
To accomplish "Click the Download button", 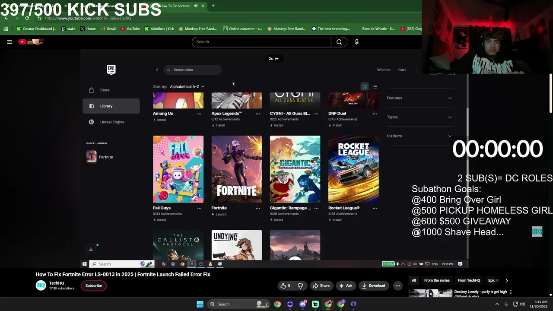I will click(x=374, y=286).
